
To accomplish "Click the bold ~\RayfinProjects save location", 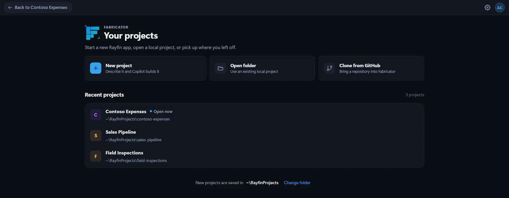I will click(262, 183).
